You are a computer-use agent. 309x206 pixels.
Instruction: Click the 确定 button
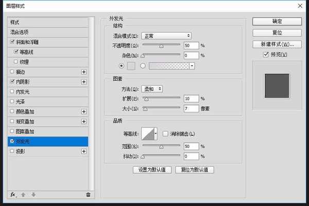click(x=277, y=21)
